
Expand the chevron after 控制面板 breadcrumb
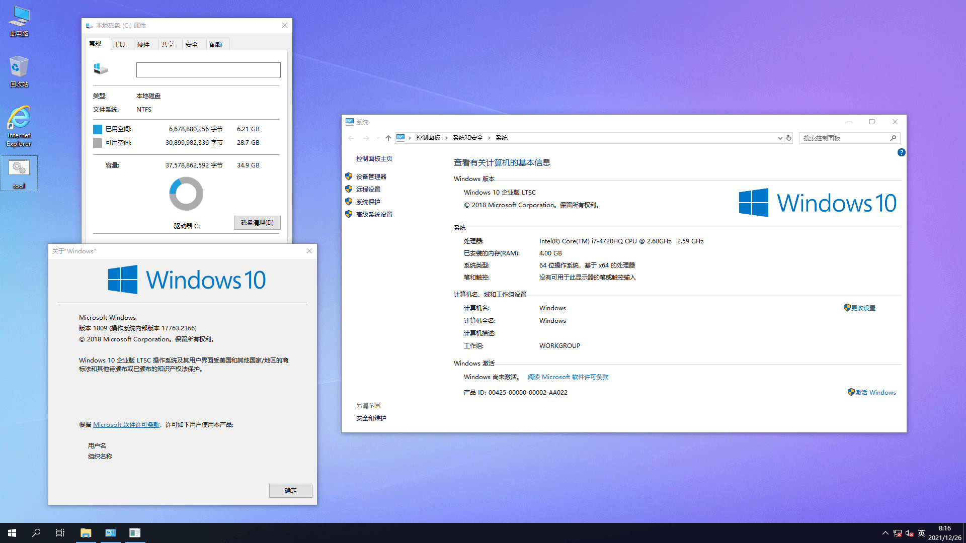tap(446, 138)
